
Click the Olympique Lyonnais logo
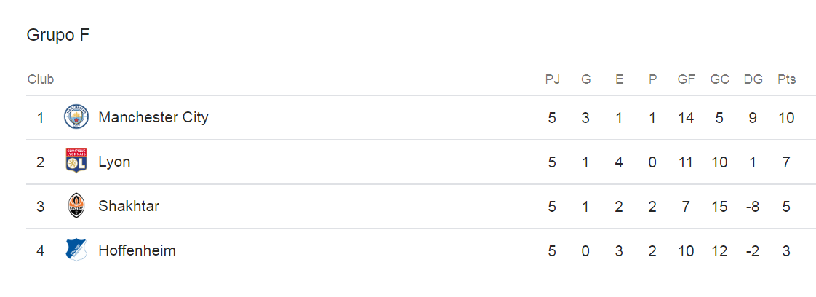[x=76, y=162]
